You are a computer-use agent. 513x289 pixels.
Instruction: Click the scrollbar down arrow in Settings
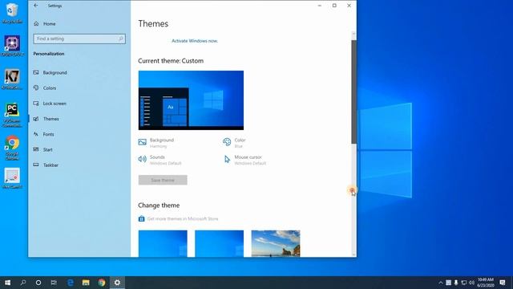pyautogui.click(x=353, y=254)
